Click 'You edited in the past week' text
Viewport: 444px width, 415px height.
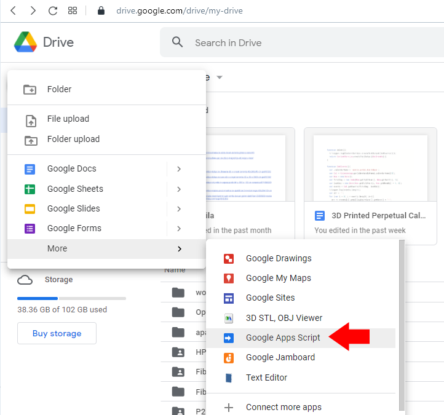coord(360,231)
